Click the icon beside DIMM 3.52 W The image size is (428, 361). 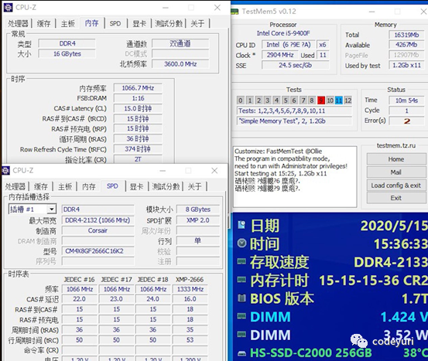pos(241,334)
